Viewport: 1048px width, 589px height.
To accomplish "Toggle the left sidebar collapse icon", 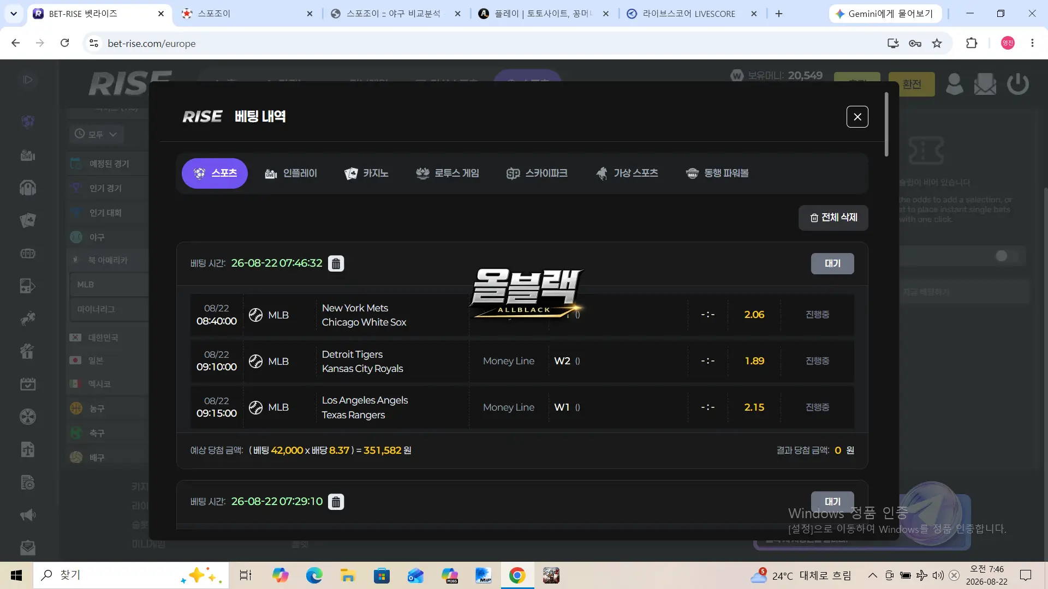I will click(x=28, y=80).
